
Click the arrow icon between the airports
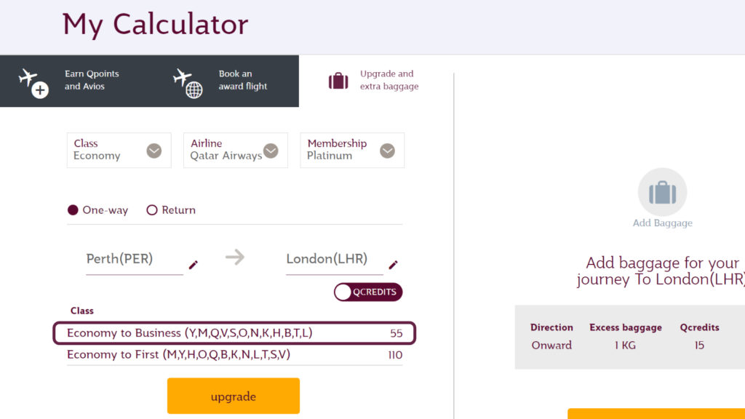[235, 257]
